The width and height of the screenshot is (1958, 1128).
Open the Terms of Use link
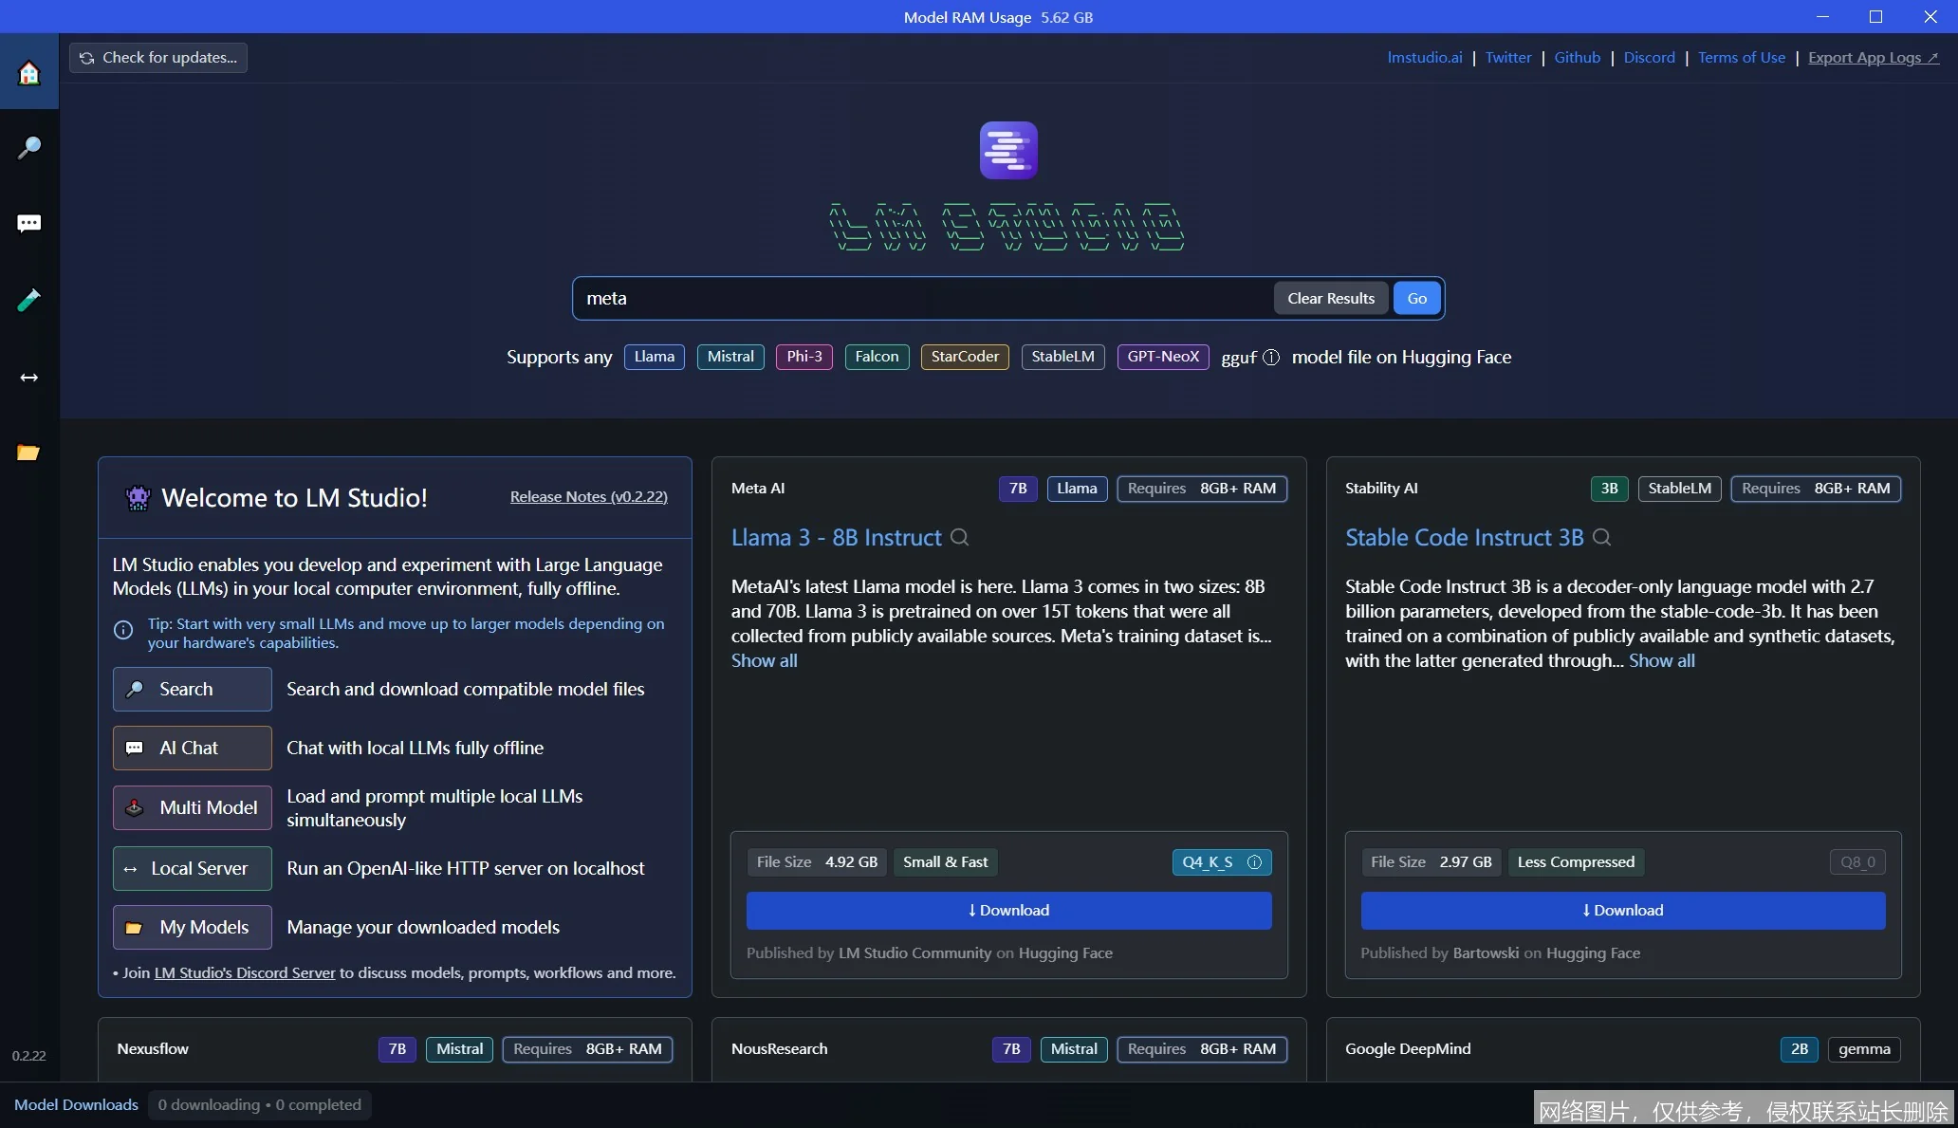click(1742, 58)
